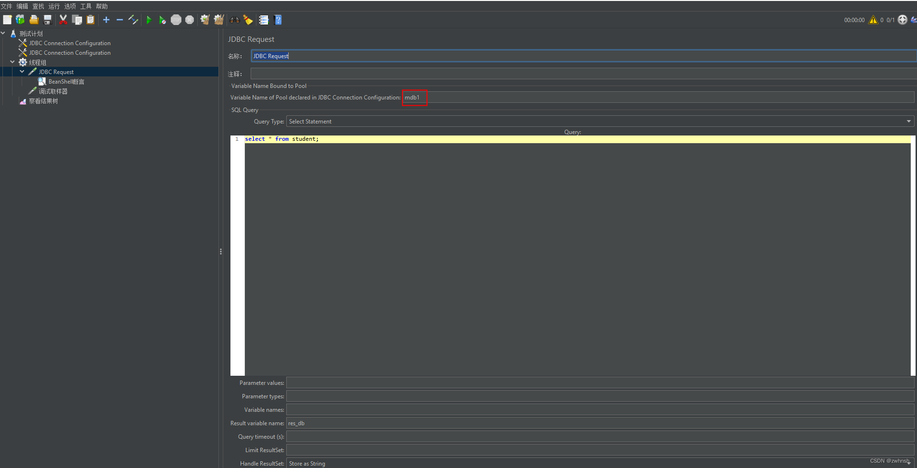Select 测试计划 root node

(x=31, y=34)
